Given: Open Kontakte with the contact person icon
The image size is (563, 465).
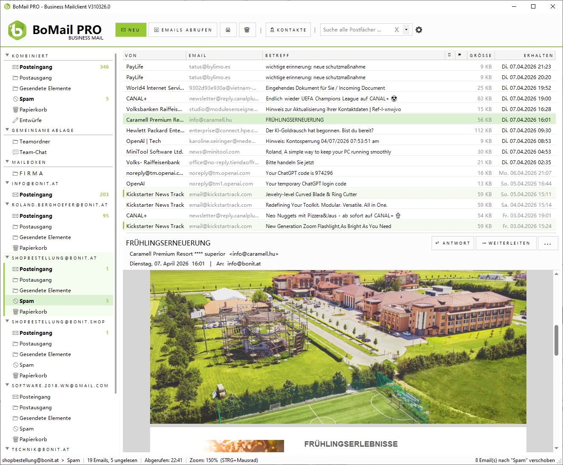Looking at the screenshot, I should [x=288, y=30].
